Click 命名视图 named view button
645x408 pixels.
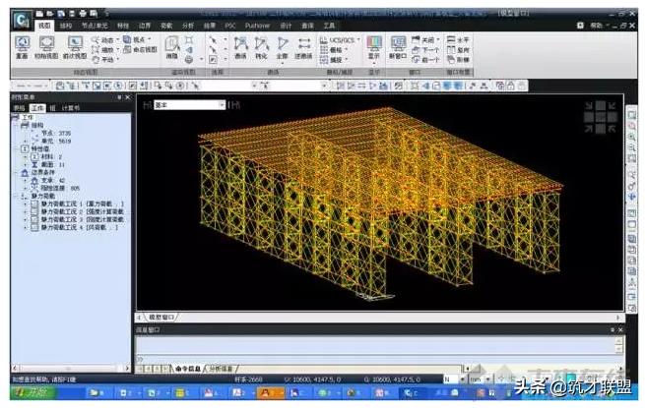(x=140, y=49)
